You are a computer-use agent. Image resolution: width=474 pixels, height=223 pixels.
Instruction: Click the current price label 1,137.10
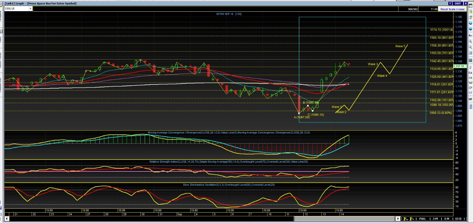[x=460, y=66]
